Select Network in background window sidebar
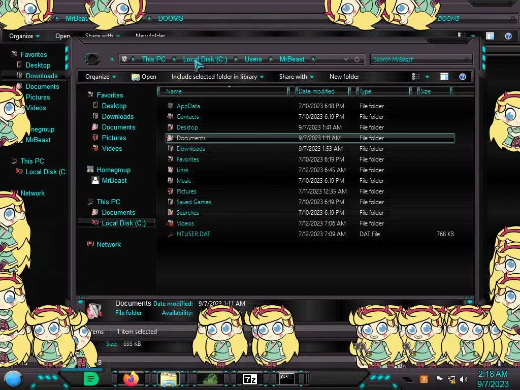This screenshot has width=520, height=390. (x=32, y=193)
